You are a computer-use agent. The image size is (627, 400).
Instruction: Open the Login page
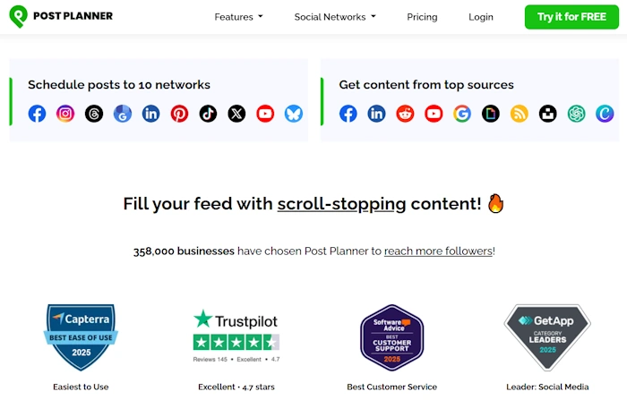[x=481, y=17]
